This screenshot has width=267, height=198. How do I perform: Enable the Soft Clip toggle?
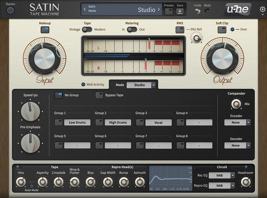222,30
